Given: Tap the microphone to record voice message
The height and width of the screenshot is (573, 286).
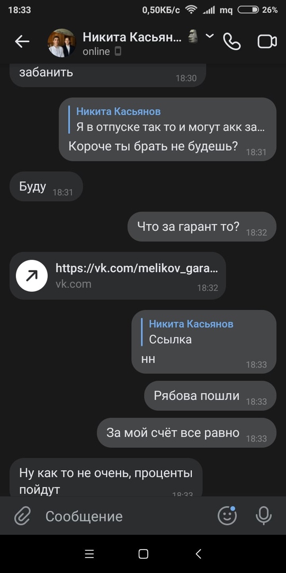Looking at the screenshot, I should point(263,516).
